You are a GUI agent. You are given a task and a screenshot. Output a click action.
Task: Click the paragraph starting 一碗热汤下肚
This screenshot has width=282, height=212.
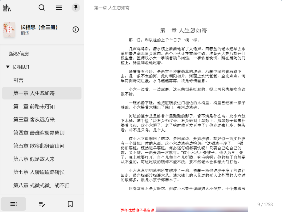pos(183,105)
